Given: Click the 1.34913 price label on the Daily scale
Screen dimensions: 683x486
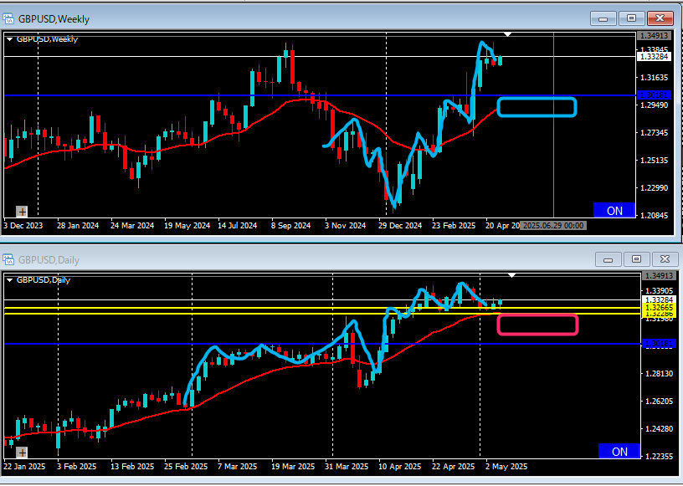Looking at the screenshot, I should pyautogui.click(x=659, y=276).
